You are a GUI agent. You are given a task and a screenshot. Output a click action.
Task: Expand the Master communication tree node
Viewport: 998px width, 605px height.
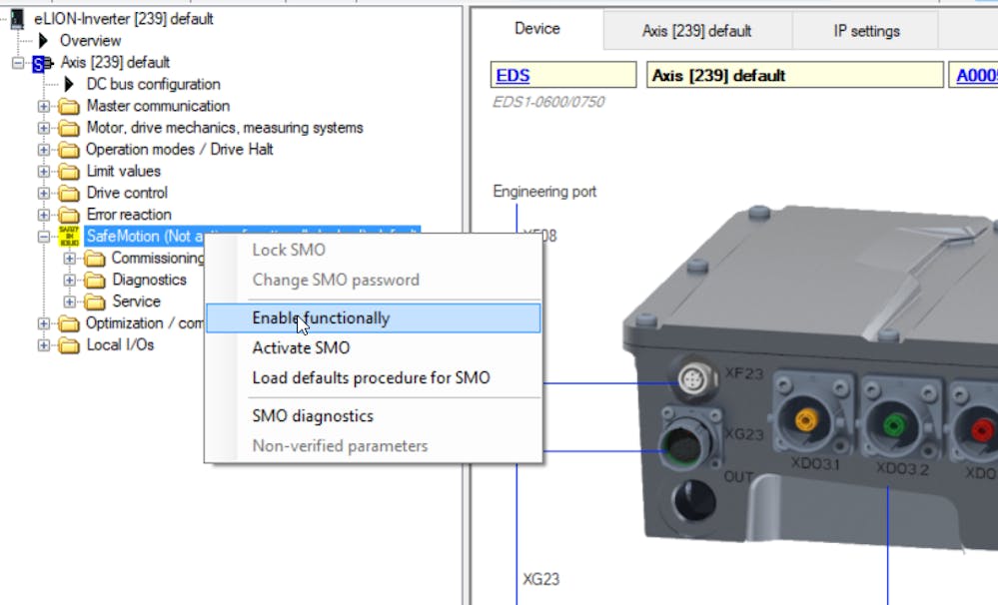(x=43, y=107)
